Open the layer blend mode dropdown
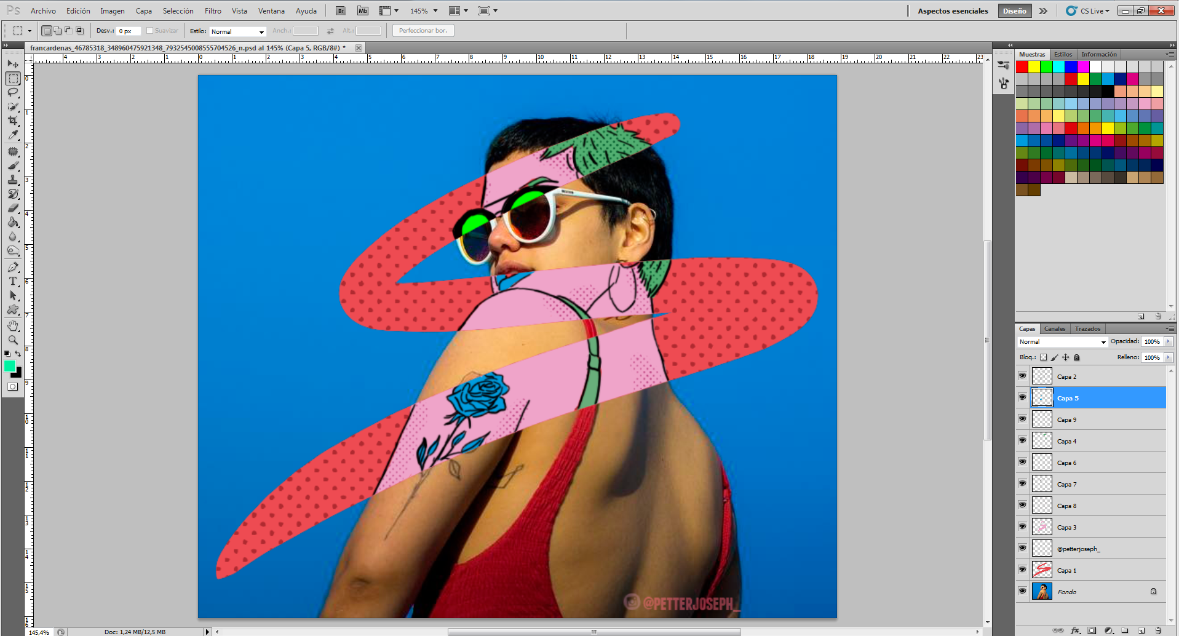This screenshot has height=636, width=1179. tap(1062, 341)
